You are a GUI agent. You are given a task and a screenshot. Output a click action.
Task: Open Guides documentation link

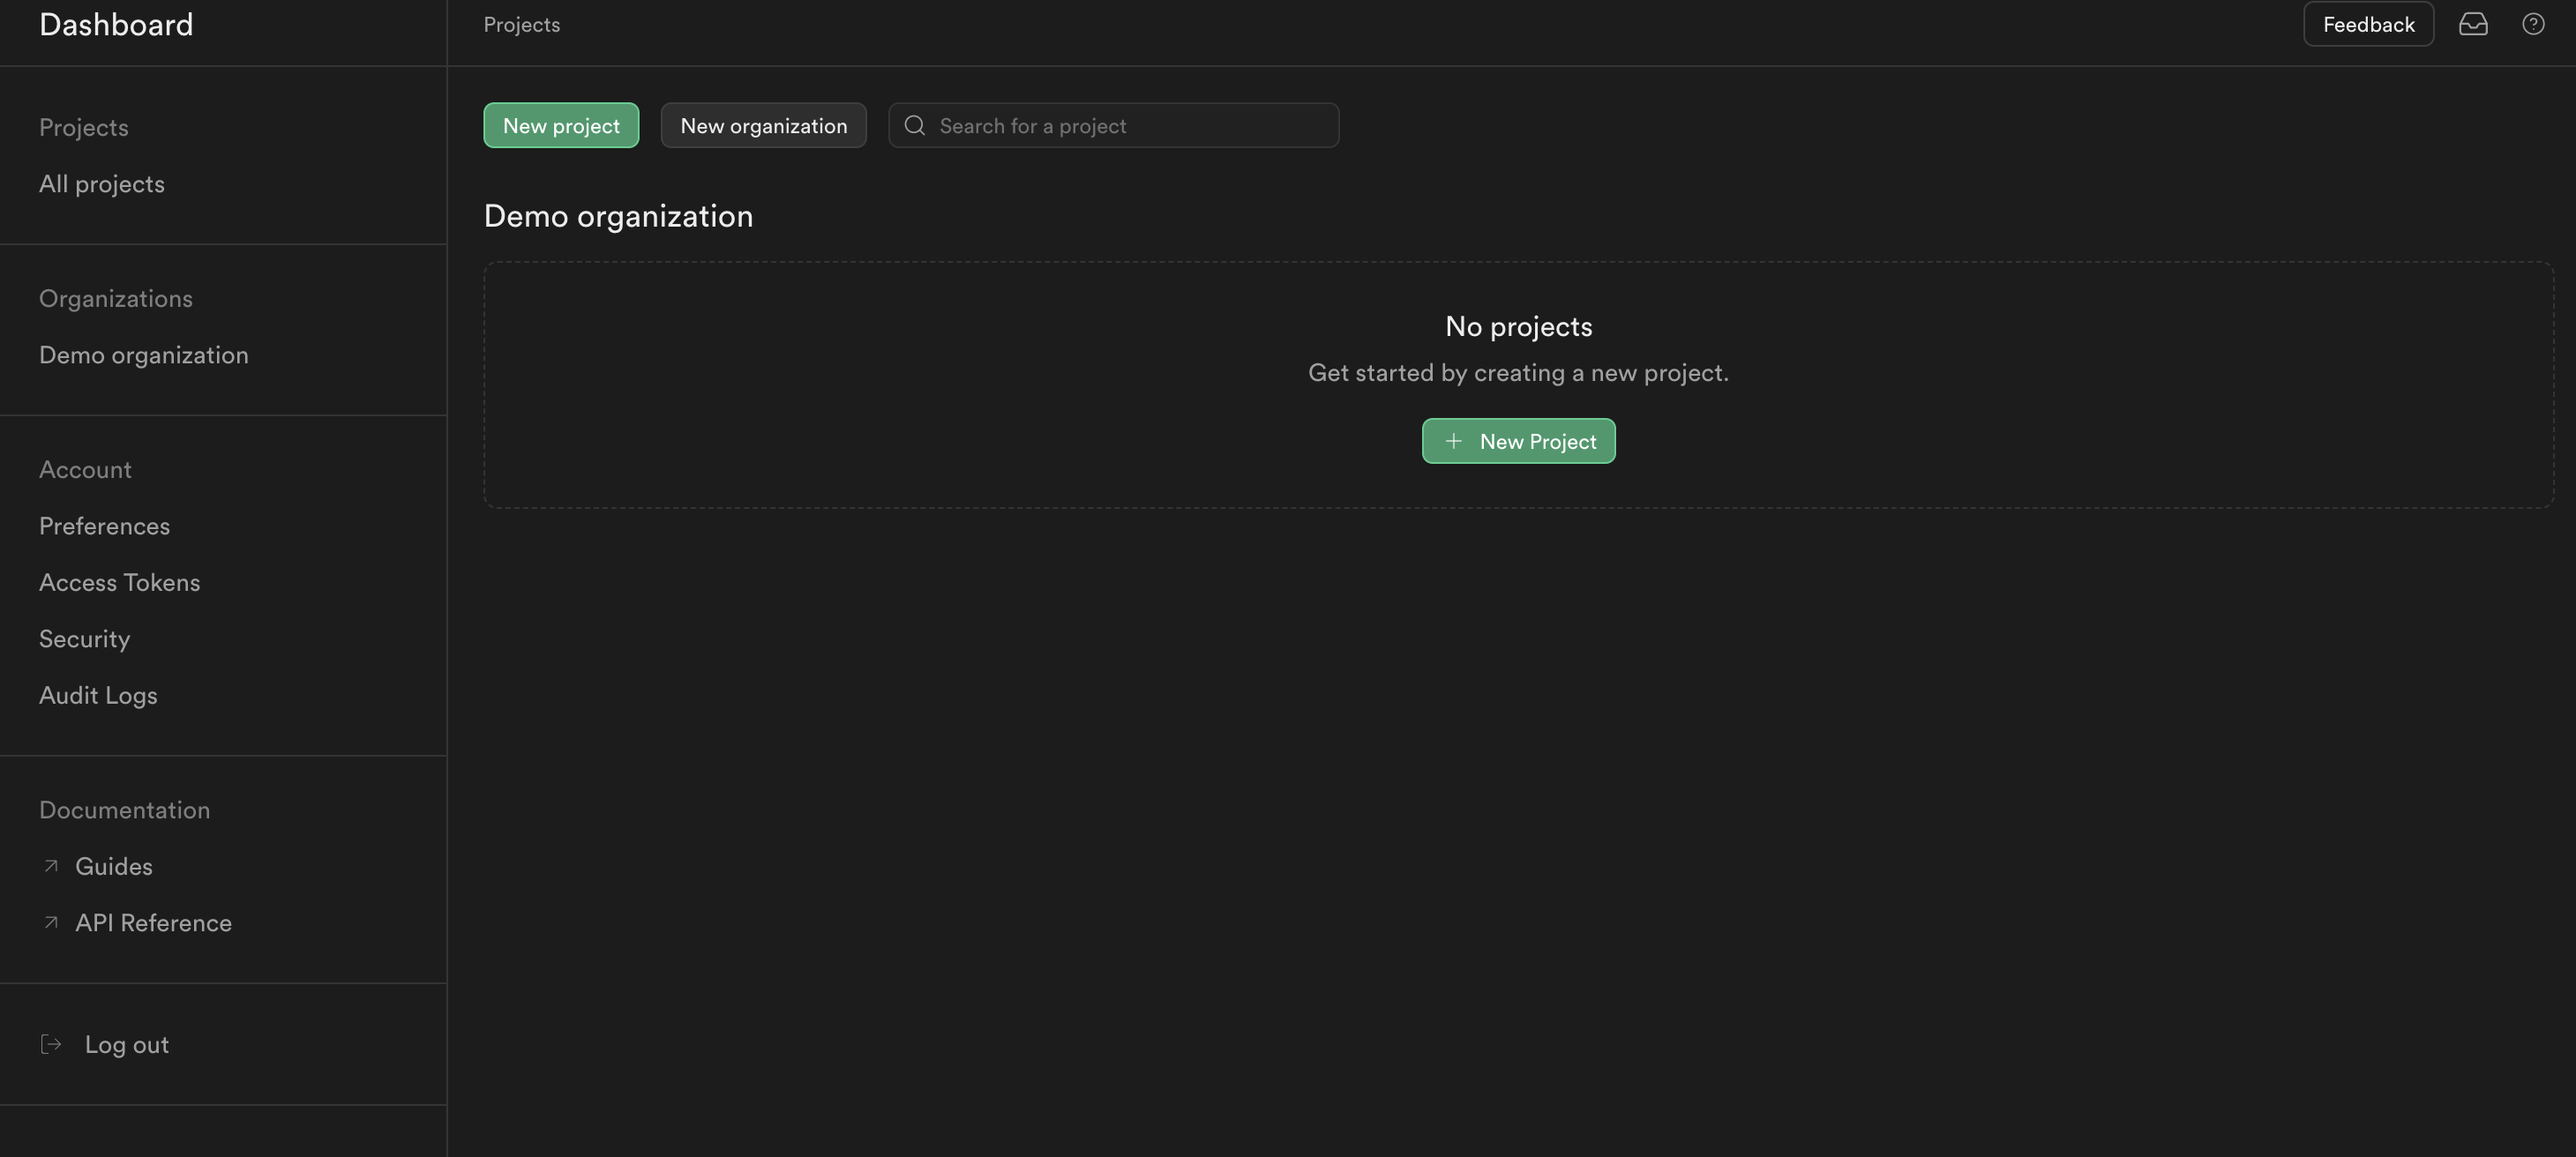114,866
